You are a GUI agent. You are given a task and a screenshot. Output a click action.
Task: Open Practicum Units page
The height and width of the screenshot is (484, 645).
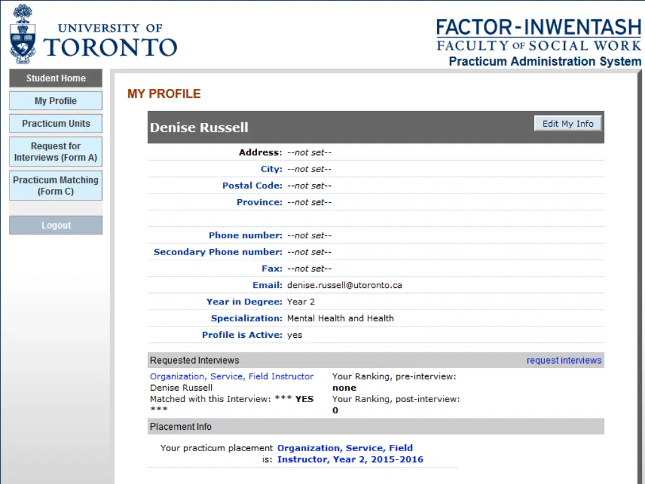click(56, 124)
